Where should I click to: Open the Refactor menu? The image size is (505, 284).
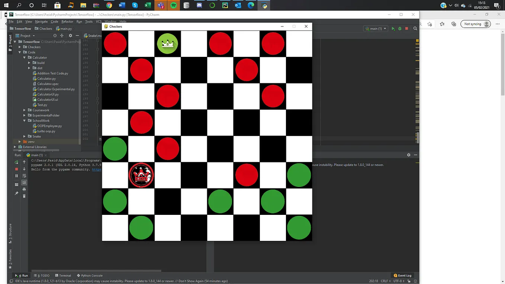(67, 22)
